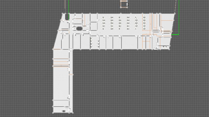Viewport: 209px width, 117px height.
Task: Click the short orange segment on the vertical wing's right wall
Action: (x=71, y=75)
